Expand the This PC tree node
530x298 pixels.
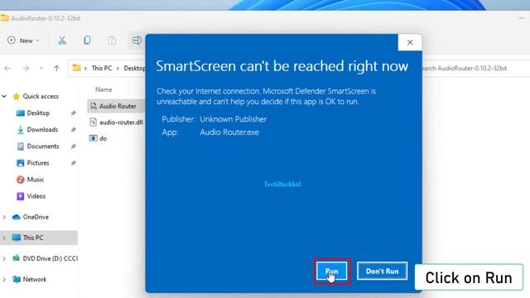(x=4, y=238)
